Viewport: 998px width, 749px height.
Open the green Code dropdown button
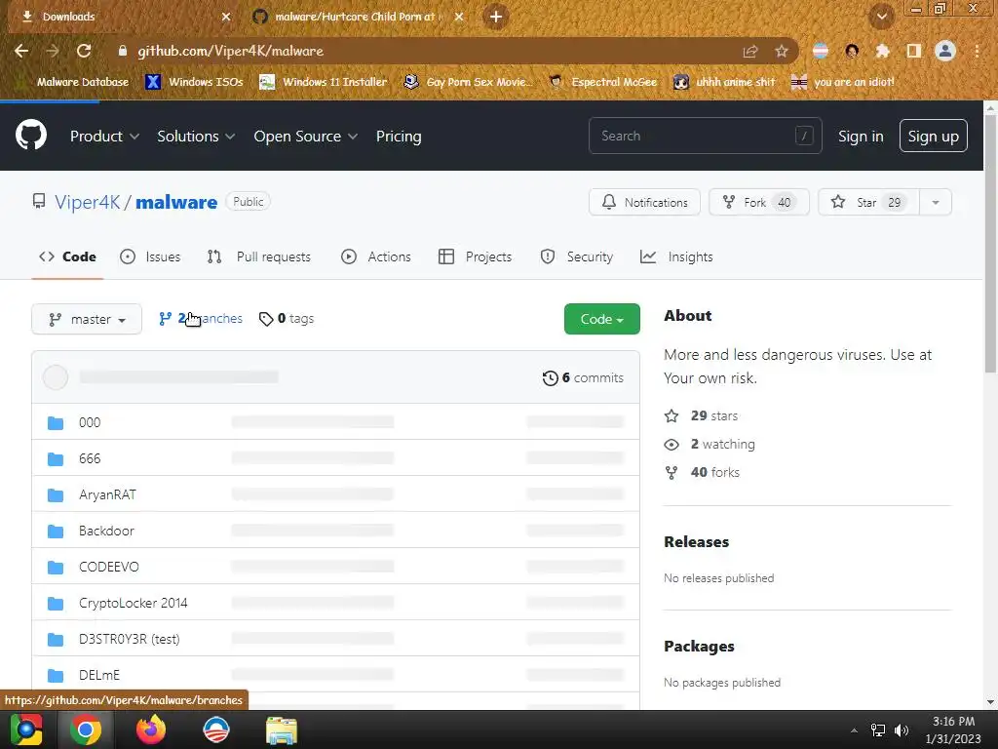(x=601, y=319)
